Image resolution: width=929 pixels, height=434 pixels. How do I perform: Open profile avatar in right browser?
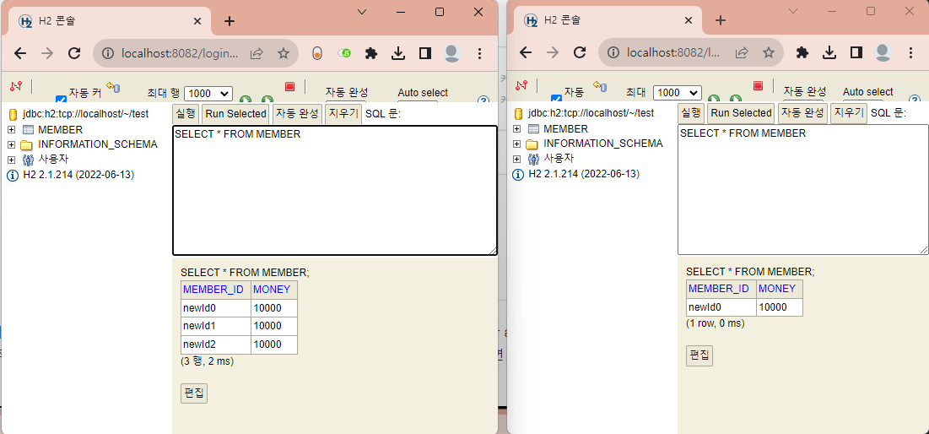pyautogui.click(x=883, y=52)
